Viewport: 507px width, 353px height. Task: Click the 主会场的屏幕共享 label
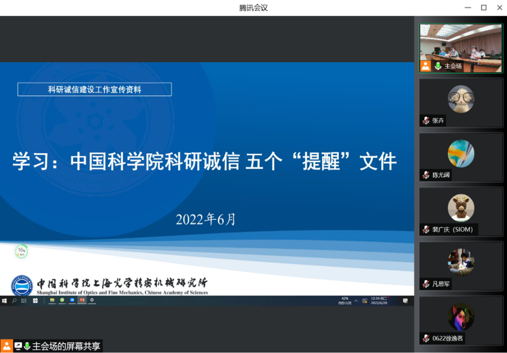pos(66,346)
